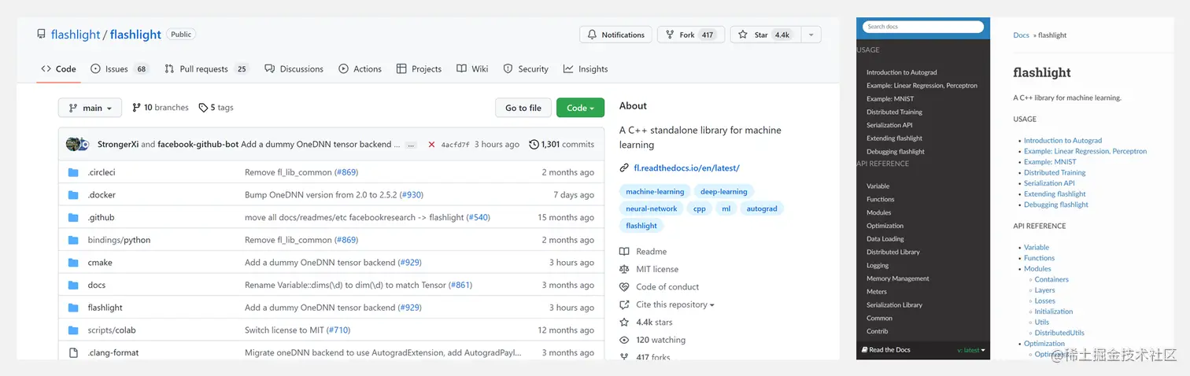Open the Security tab
The height and width of the screenshot is (376, 1190).
click(526, 69)
